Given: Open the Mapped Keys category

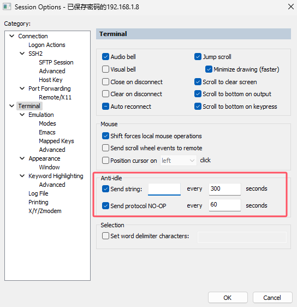Looking at the screenshot, I should pos(56,141).
